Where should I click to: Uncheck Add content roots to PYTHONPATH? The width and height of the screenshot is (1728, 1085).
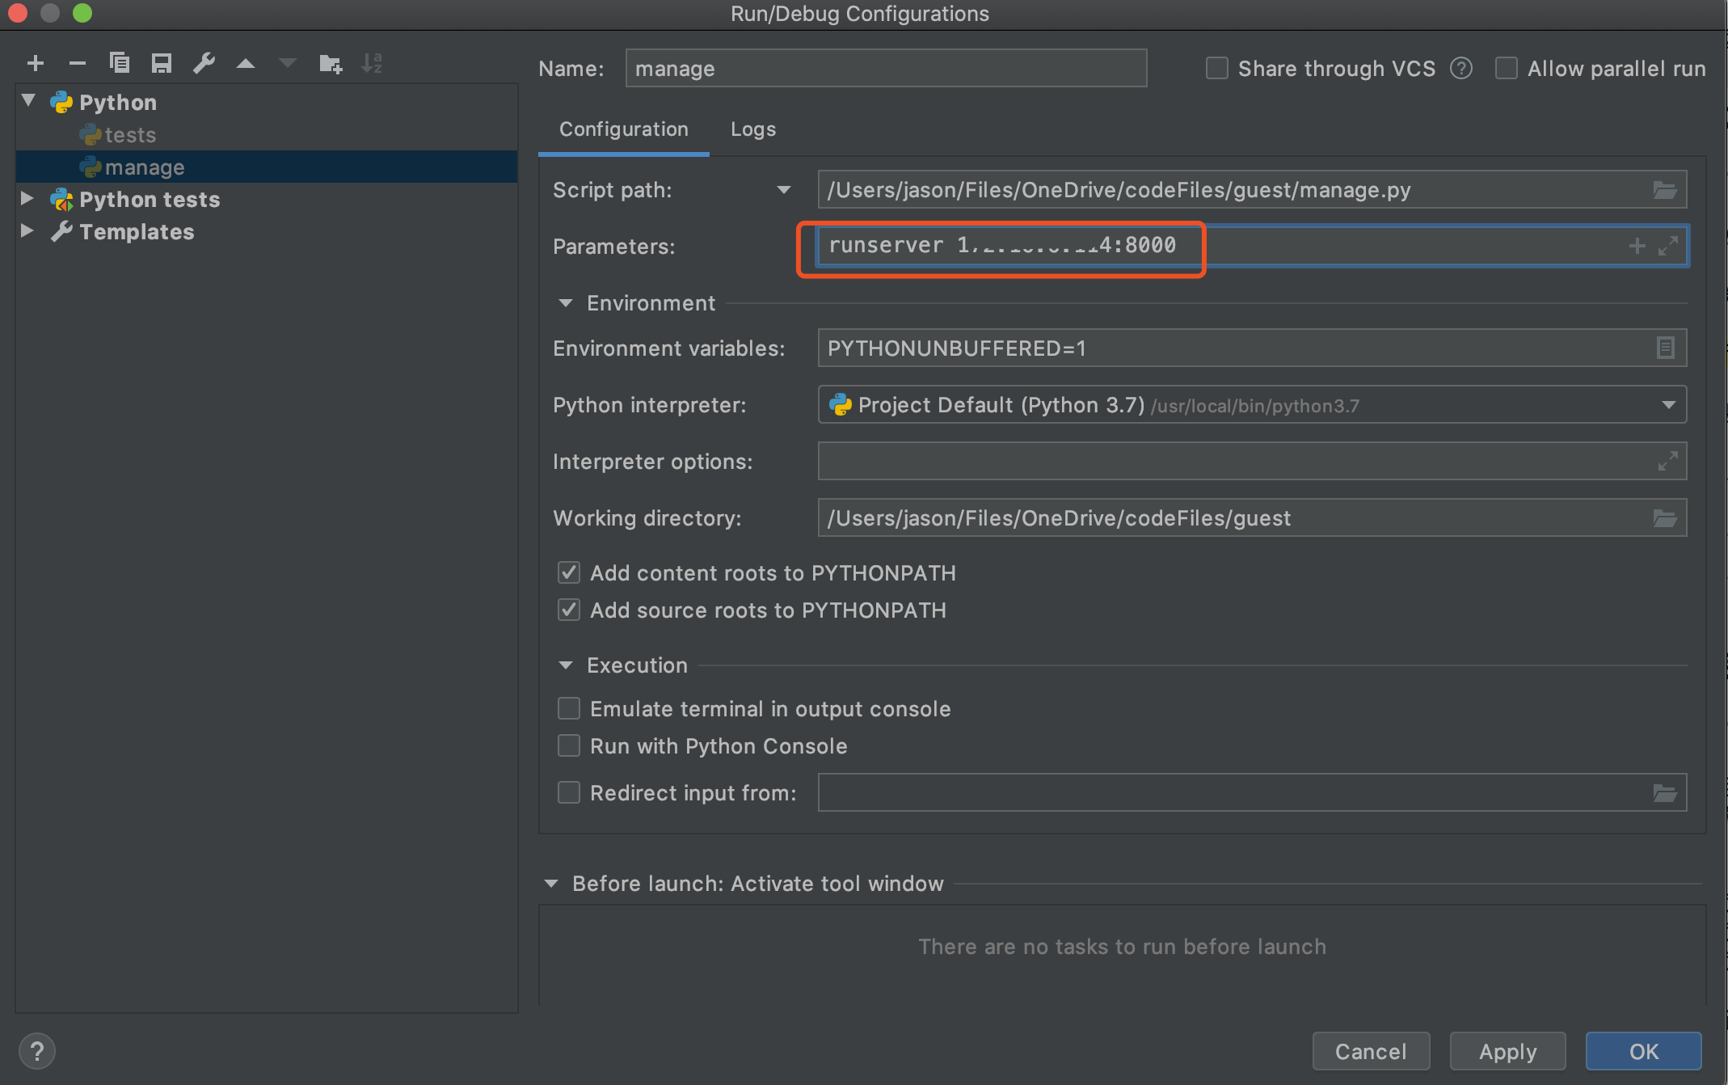569,572
